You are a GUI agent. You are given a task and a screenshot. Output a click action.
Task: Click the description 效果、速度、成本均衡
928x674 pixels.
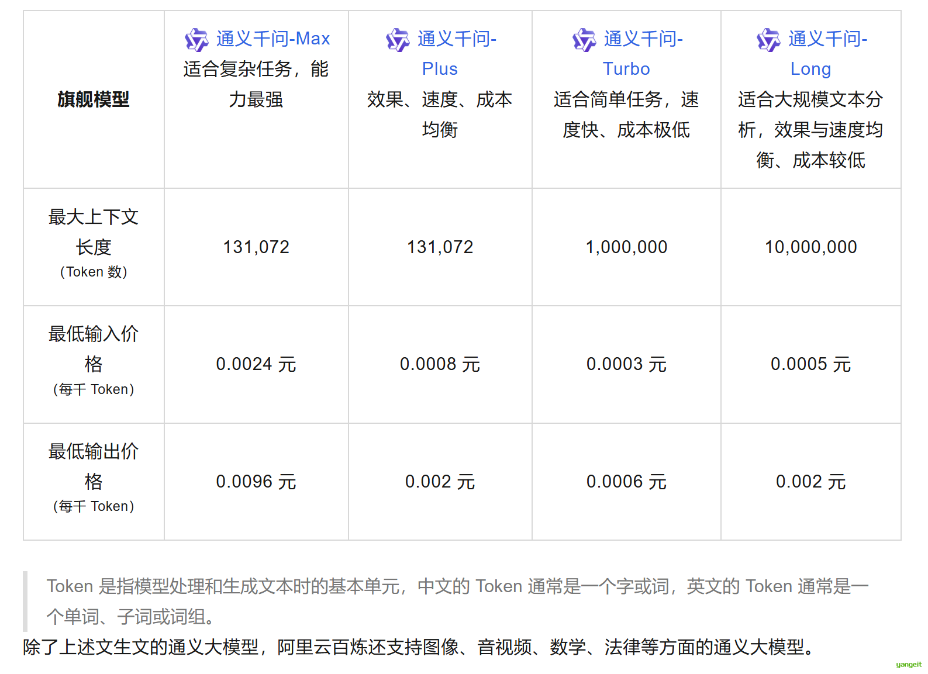click(x=440, y=115)
